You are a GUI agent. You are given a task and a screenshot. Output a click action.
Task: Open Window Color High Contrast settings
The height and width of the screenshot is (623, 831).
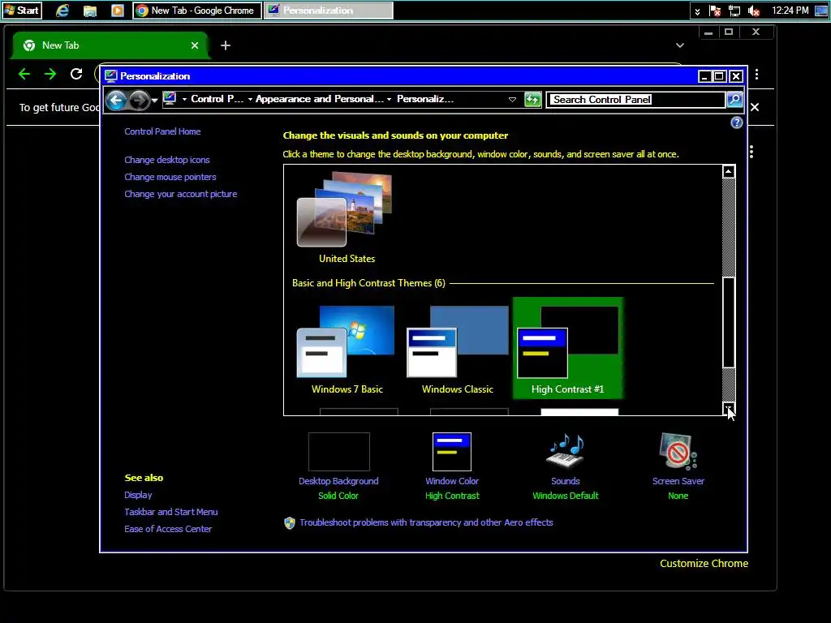[x=452, y=466]
